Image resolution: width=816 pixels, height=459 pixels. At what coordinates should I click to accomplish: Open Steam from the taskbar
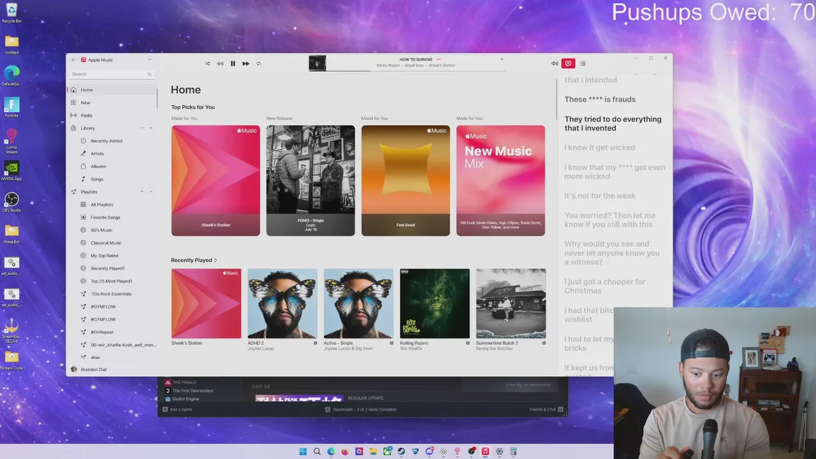click(401, 451)
